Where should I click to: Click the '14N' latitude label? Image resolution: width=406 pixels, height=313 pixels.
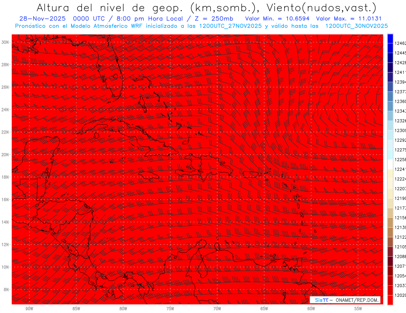tap(5, 222)
